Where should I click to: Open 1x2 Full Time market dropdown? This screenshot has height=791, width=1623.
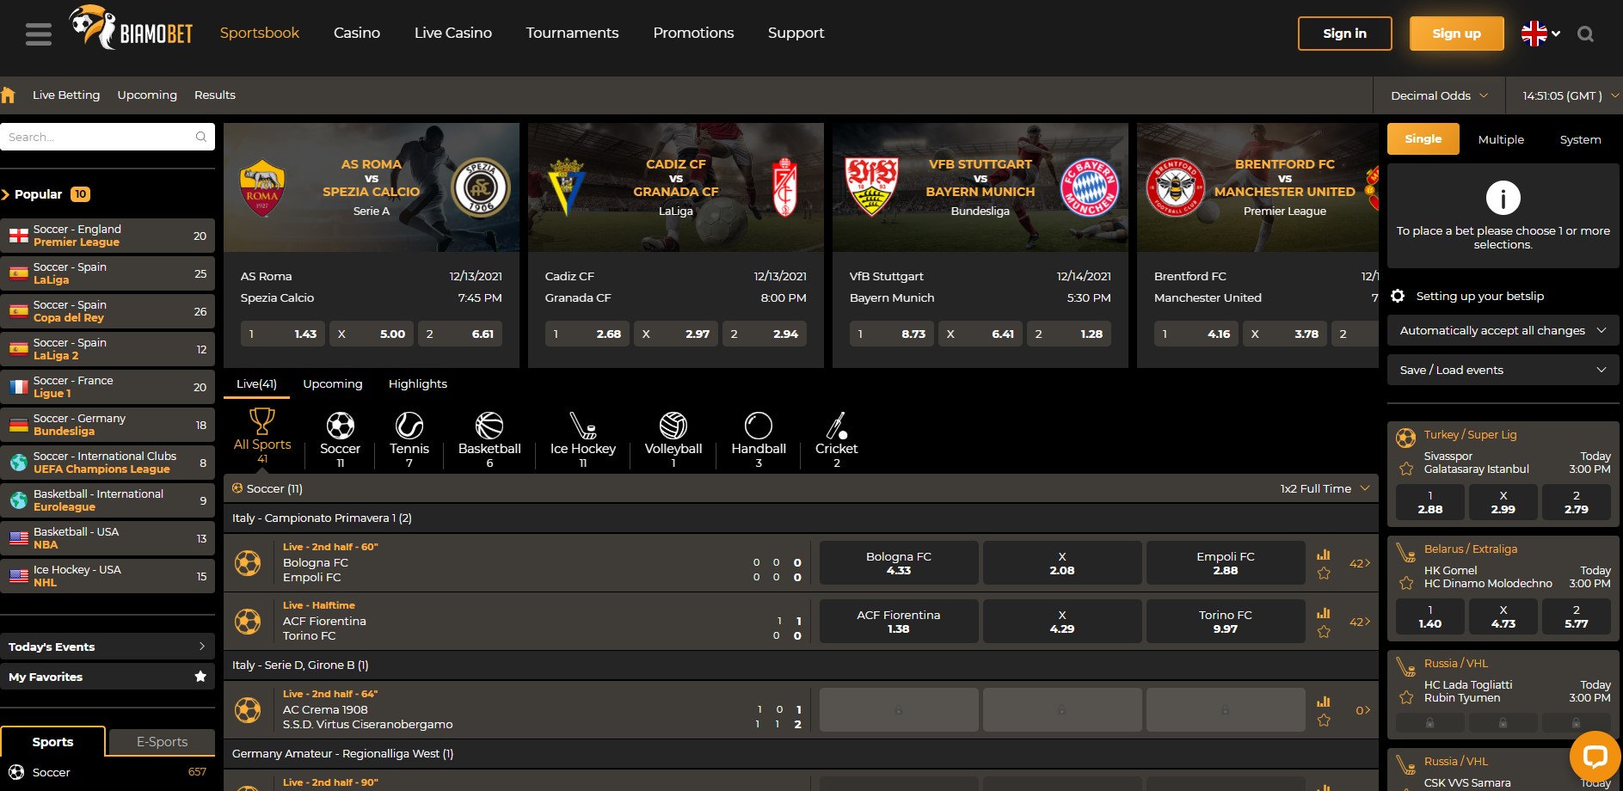click(1325, 488)
